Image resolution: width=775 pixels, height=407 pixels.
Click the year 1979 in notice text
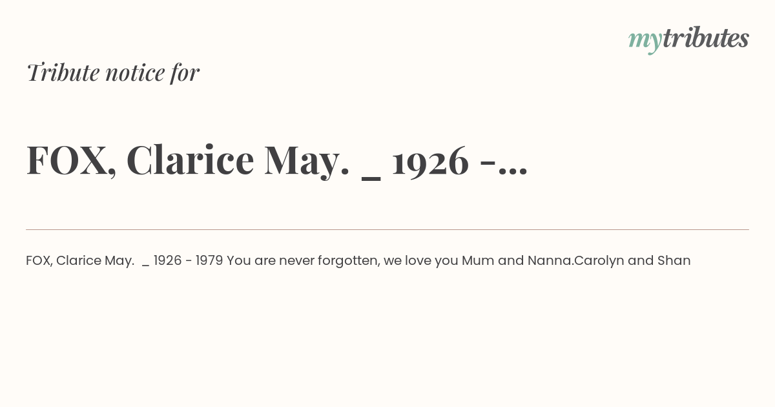pos(209,260)
